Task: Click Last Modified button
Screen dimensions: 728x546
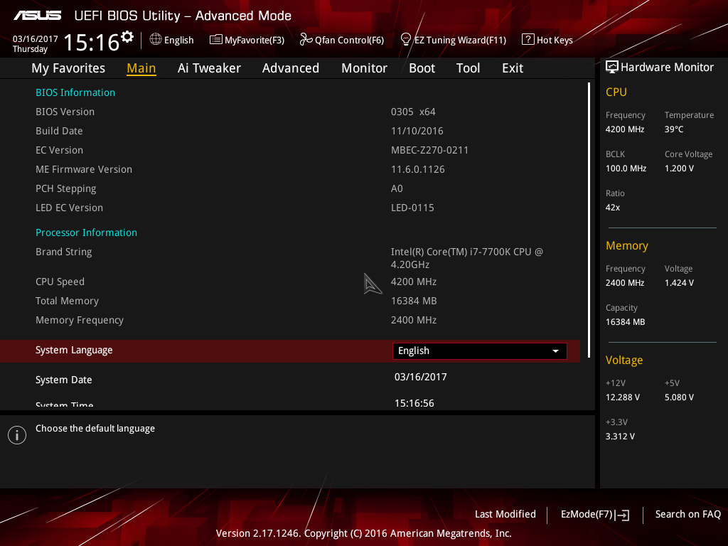Action: pyautogui.click(x=505, y=515)
